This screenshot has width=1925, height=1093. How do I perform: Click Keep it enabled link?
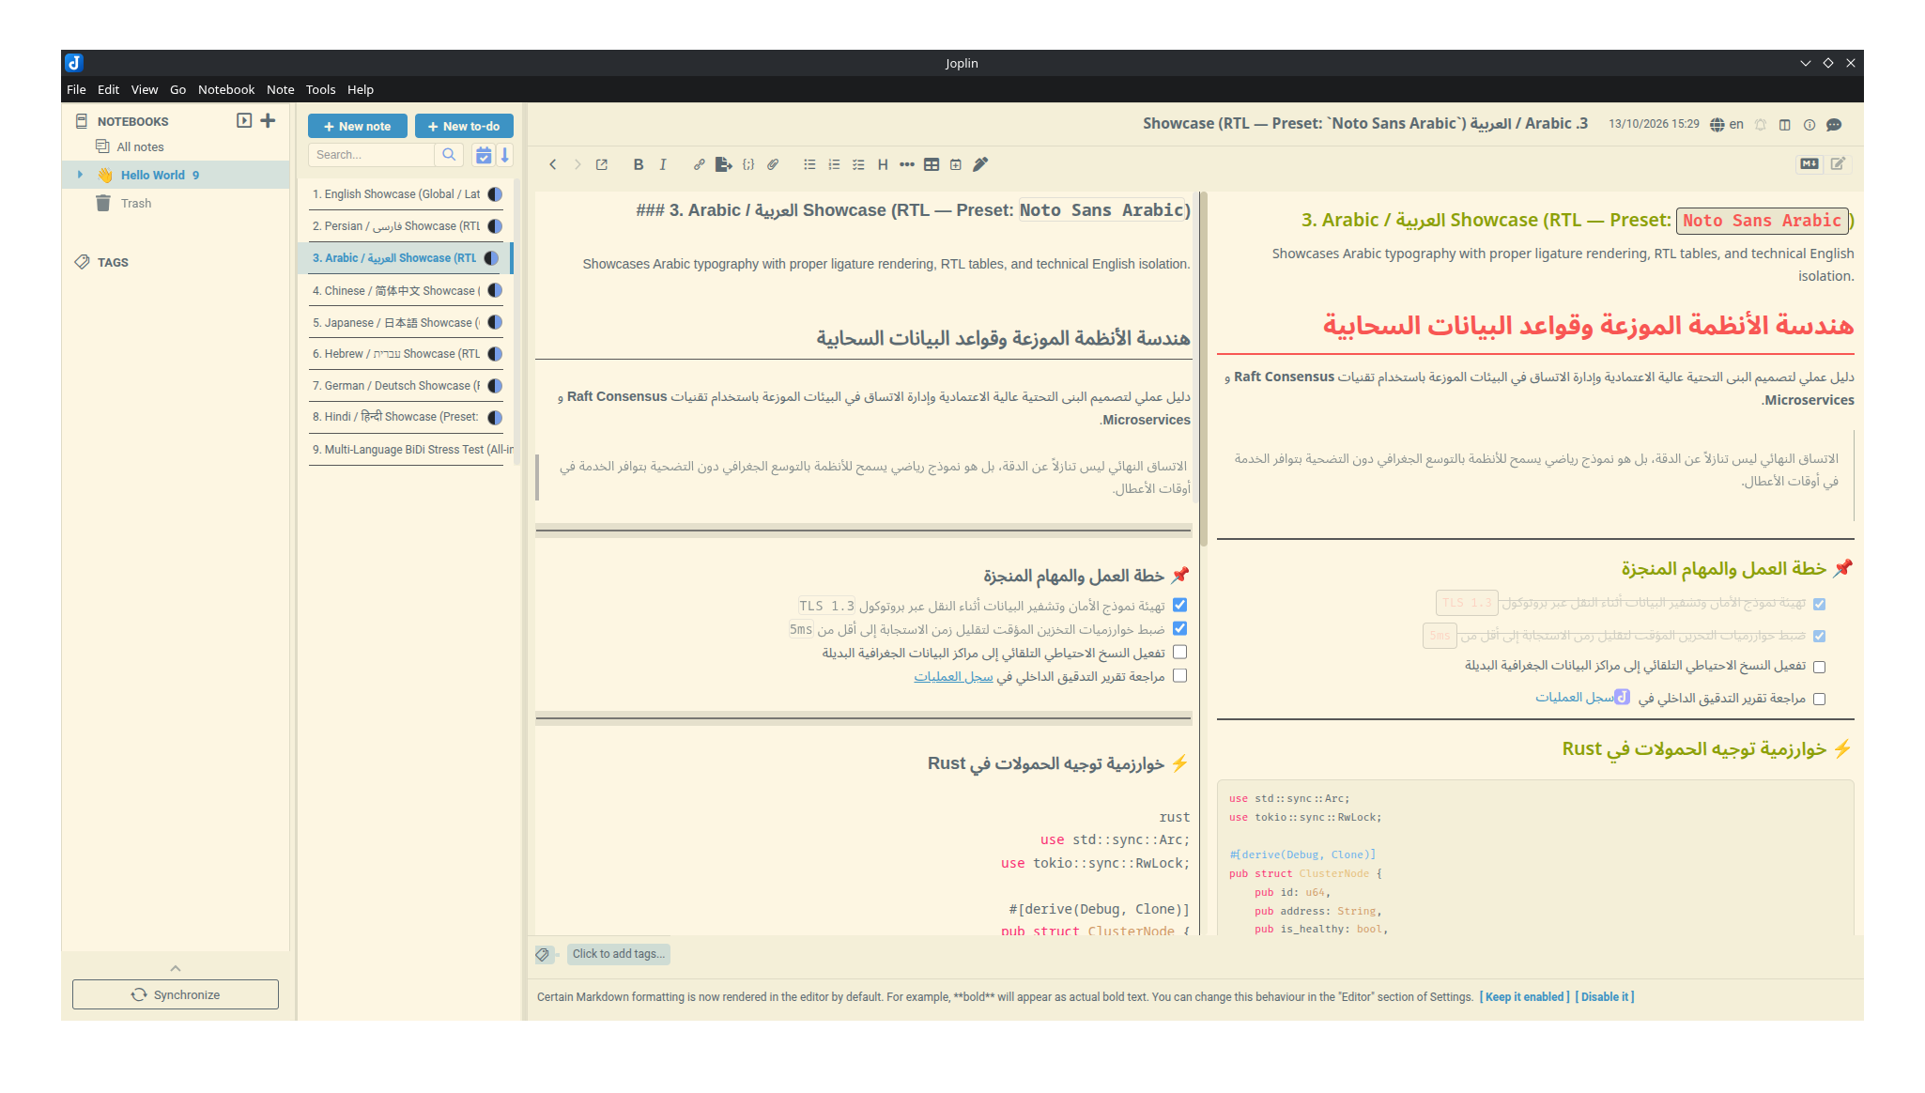coord(1524,998)
